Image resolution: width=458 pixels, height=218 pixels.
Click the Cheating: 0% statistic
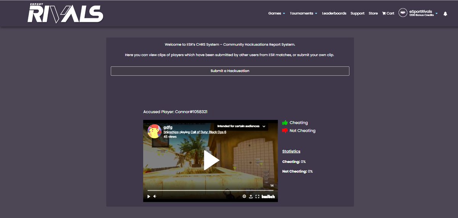click(294, 162)
